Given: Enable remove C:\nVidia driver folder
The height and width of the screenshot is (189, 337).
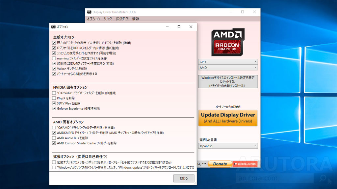Looking at the screenshot, I should coord(54,93).
